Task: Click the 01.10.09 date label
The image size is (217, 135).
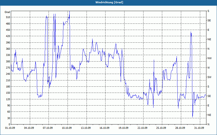Action: [x=10, y=128]
